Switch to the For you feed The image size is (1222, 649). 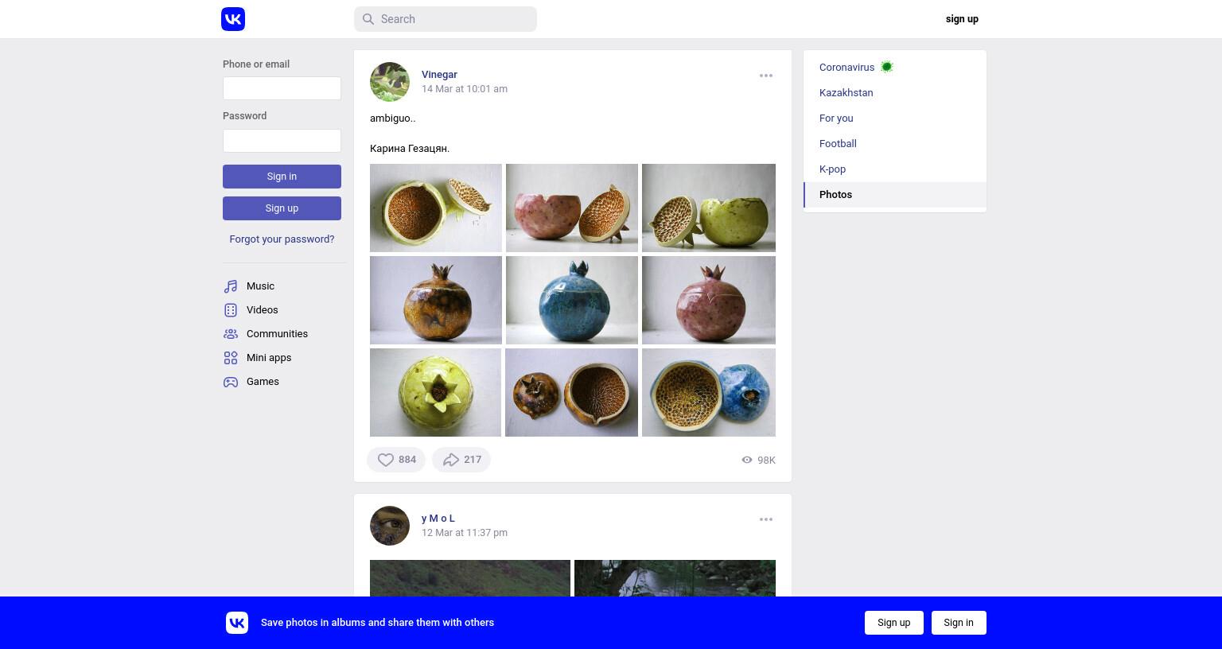pyautogui.click(x=895, y=119)
